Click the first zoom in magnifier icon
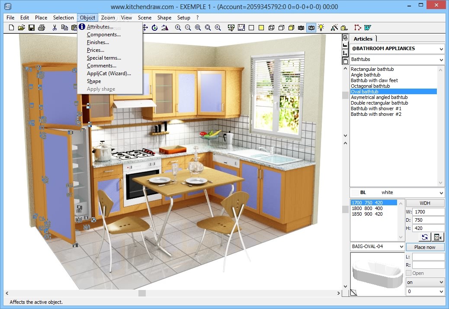This screenshot has width=449, height=309. [178, 28]
